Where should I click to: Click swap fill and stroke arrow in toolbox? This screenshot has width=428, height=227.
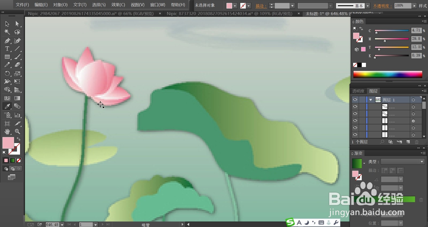point(18,139)
